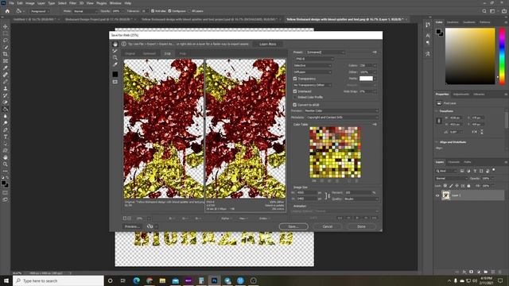This screenshot has width=509, height=286.
Task: Click the delete layer trash icon
Action: click(500, 272)
